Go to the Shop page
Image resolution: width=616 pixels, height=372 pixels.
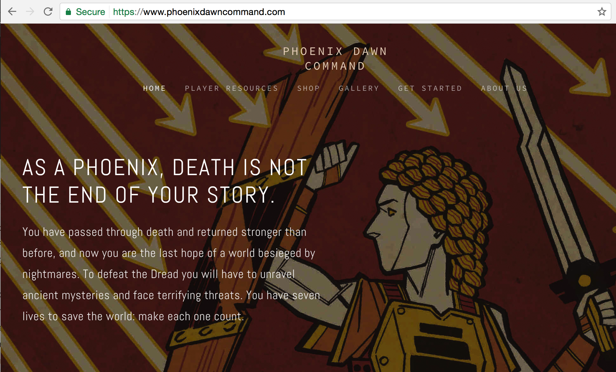coord(309,89)
